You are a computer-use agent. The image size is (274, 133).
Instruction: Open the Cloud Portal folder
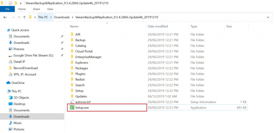click(84, 51)
